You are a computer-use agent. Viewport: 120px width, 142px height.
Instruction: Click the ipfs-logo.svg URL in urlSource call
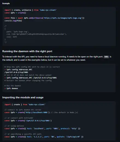pyautogui.click(x=63, y=18)
